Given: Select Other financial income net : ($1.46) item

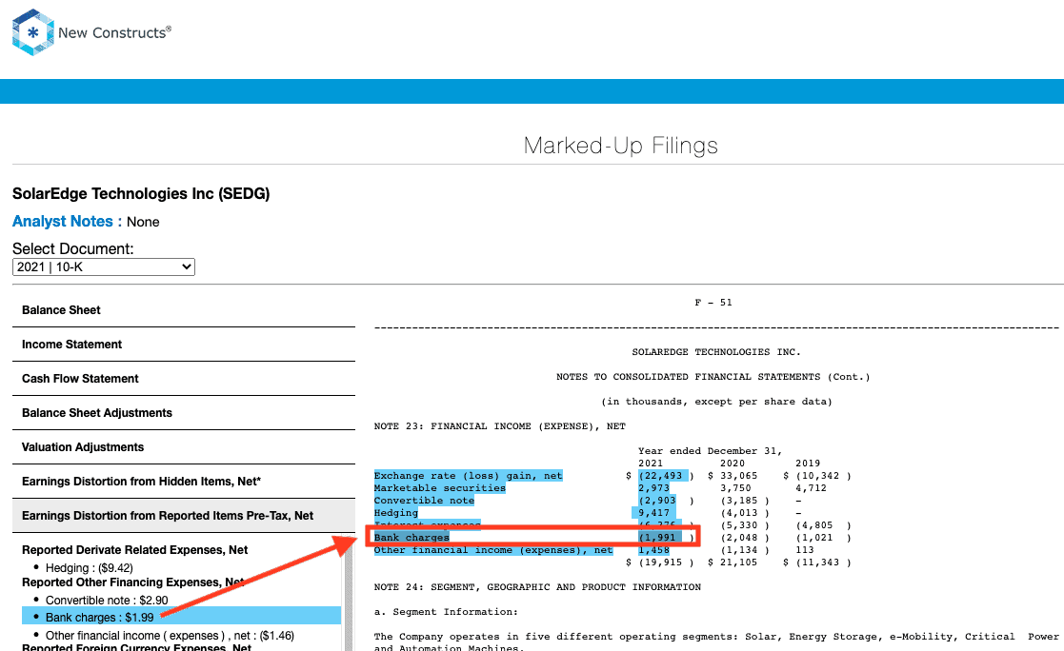Looking at the screenshot, I should click(x=170, y=636).
